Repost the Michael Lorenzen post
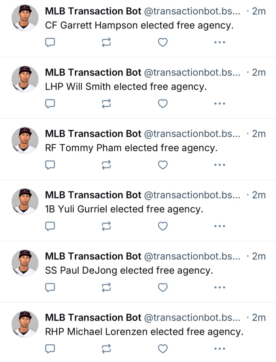276x362 pixels. coord(106,349)
